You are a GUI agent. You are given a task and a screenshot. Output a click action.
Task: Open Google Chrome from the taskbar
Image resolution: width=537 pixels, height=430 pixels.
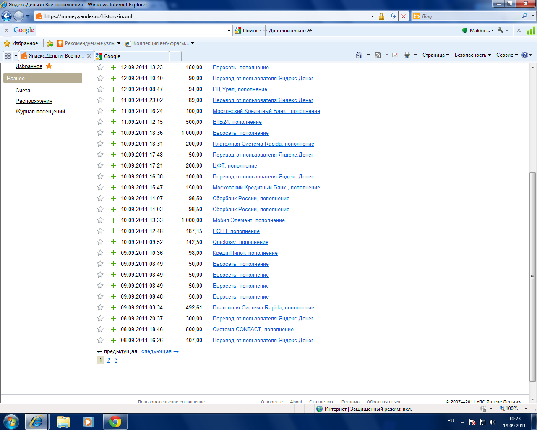(x=115, y=421)
